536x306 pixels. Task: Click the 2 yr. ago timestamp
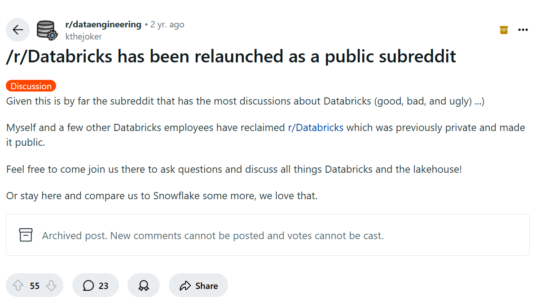tap(167, 24)
